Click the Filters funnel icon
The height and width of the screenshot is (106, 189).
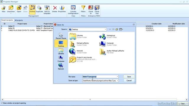click(83, 9)
